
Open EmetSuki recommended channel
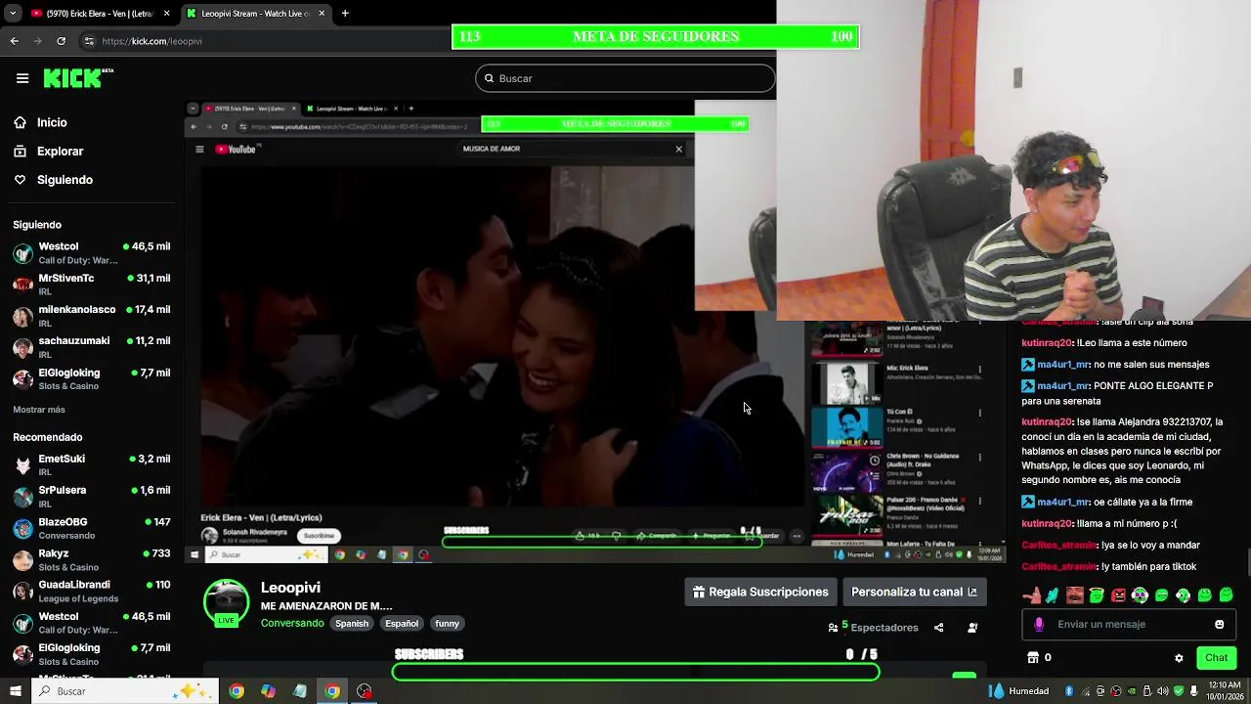pyautogui.click(x=92, y=465)
